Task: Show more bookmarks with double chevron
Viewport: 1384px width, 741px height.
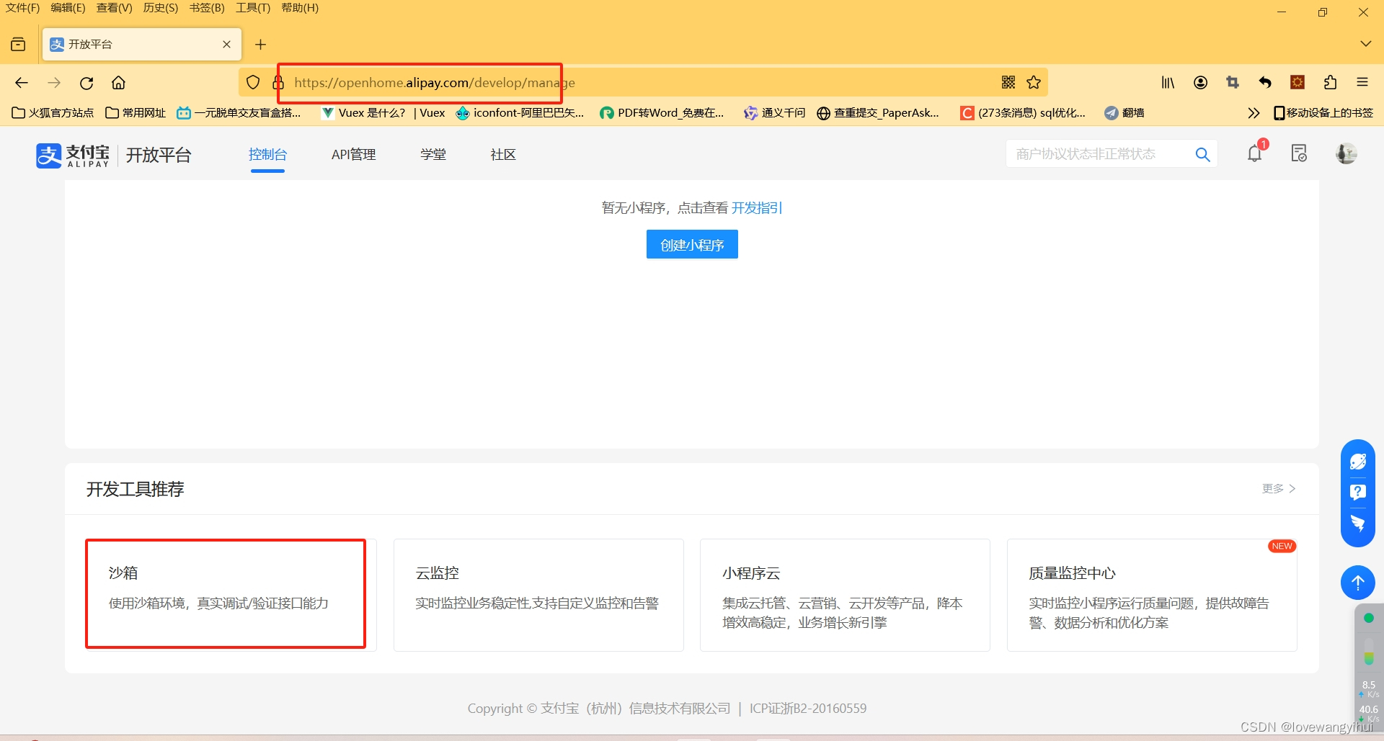Action: tap(1254, 113)
